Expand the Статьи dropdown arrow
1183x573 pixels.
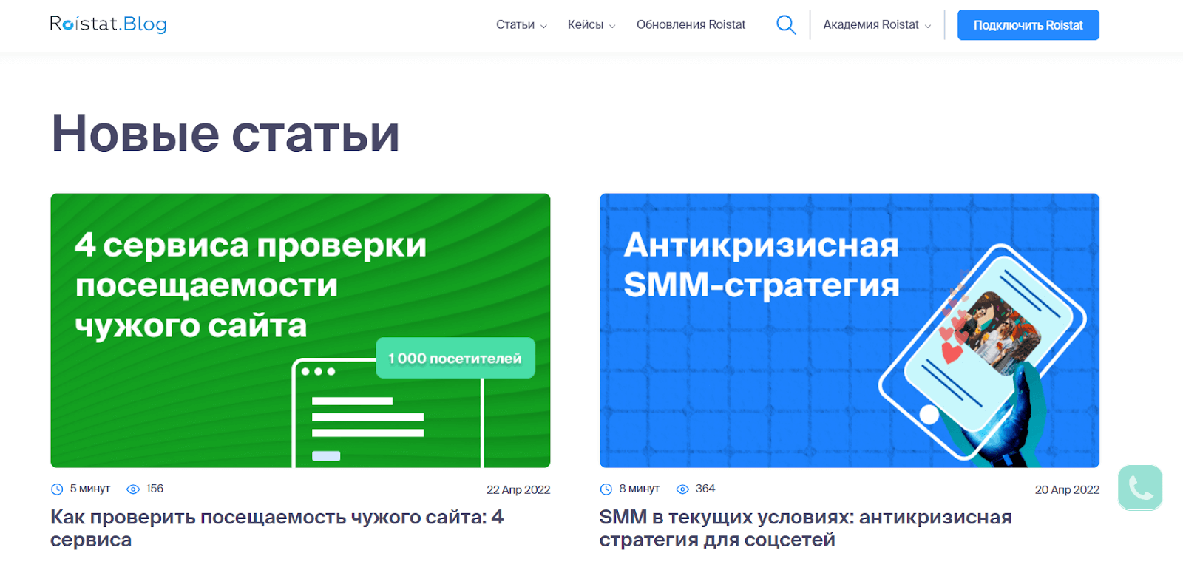click(x=543, y=26)
